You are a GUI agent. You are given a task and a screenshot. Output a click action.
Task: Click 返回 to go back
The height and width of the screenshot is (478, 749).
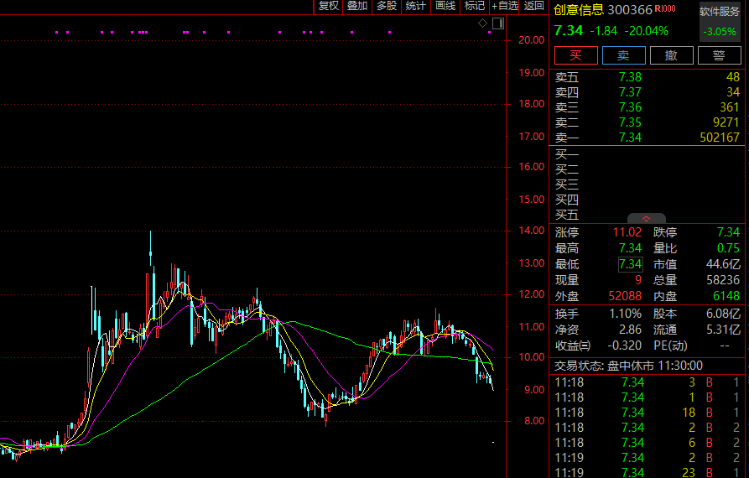click(x=534, y=6)
